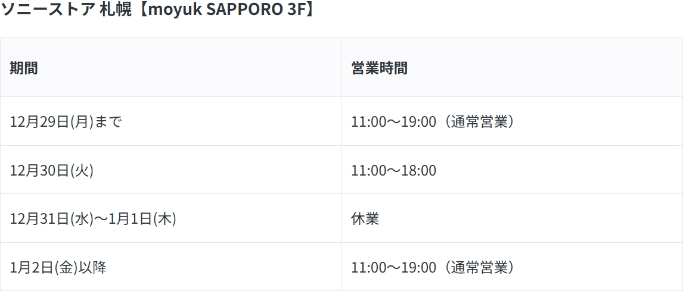Click the 1月2日(金)以降 period cell
The width and height of the screenshot is (683, 291).
[58, 268]
